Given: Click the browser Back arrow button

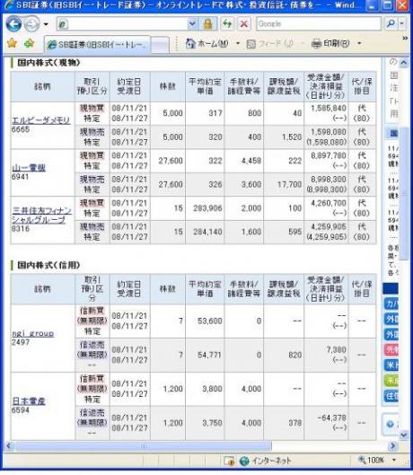Looking at the screenshot, I should (13, 24).
